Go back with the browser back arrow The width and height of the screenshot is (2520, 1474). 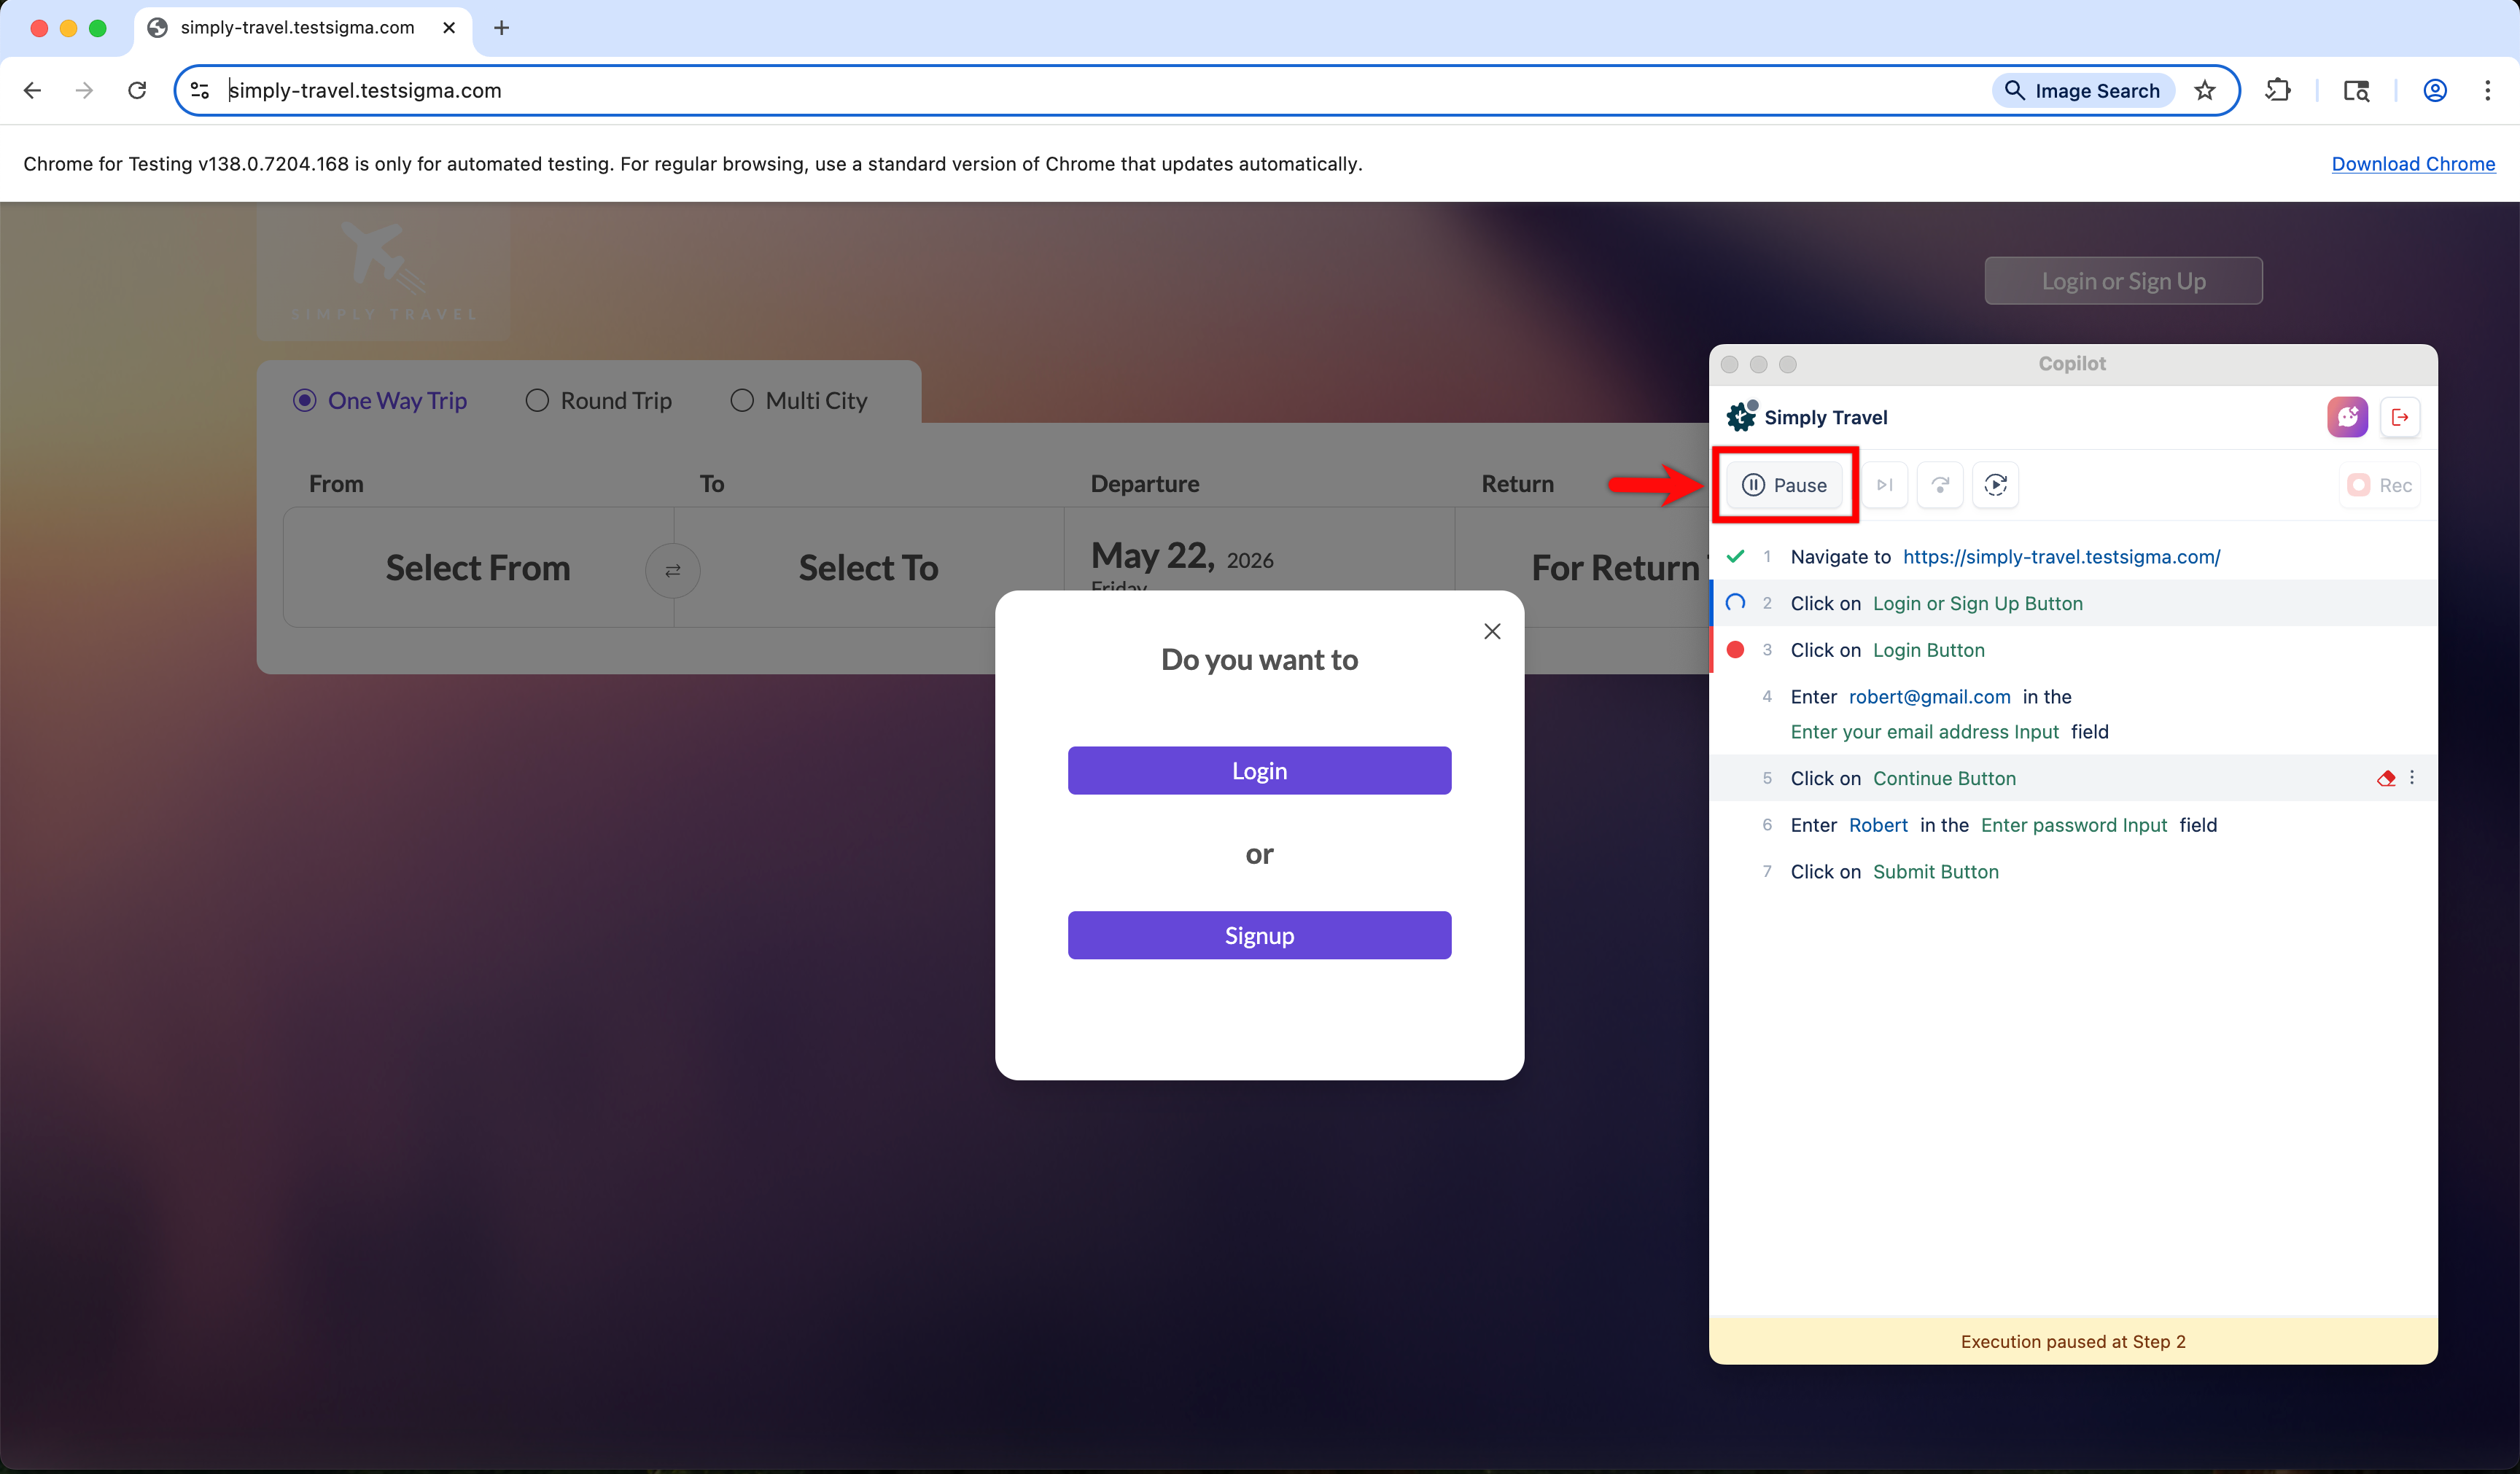coord(32,91)
